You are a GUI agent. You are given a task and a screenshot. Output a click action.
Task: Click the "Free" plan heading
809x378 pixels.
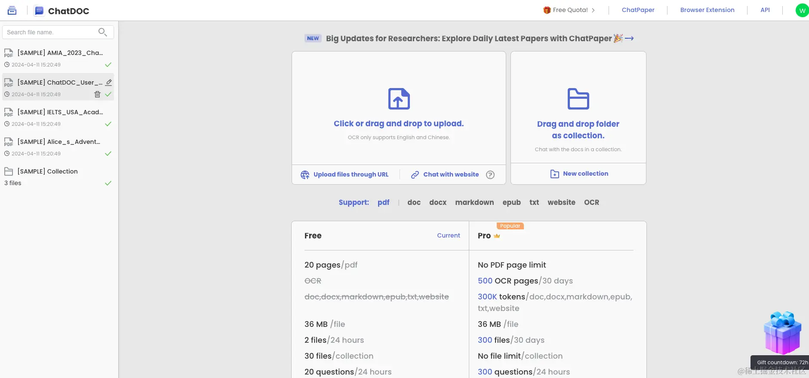click(313, 236)
